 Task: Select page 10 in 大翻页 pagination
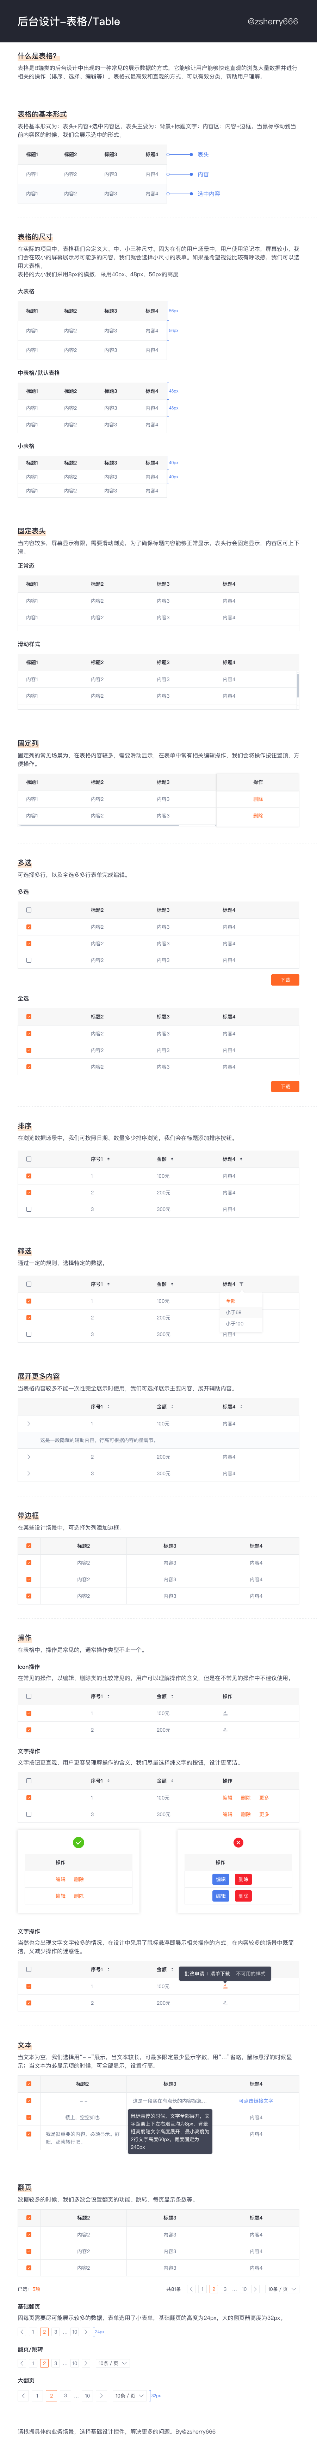tap(87, 2396)
